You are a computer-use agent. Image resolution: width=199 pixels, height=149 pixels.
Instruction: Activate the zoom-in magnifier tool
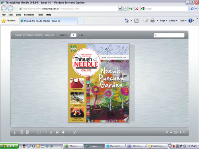point(45,132)
